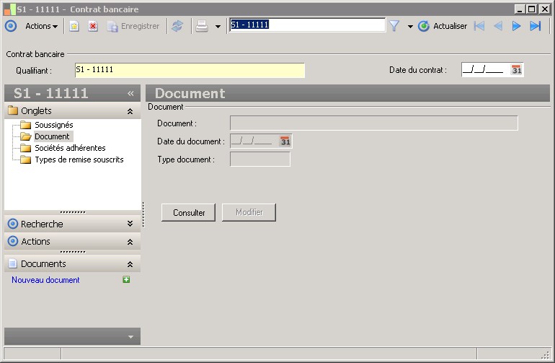
Task: Collapse the S1 - 11111 side panel with the chevrons
Action: click(x=130, y=93)
